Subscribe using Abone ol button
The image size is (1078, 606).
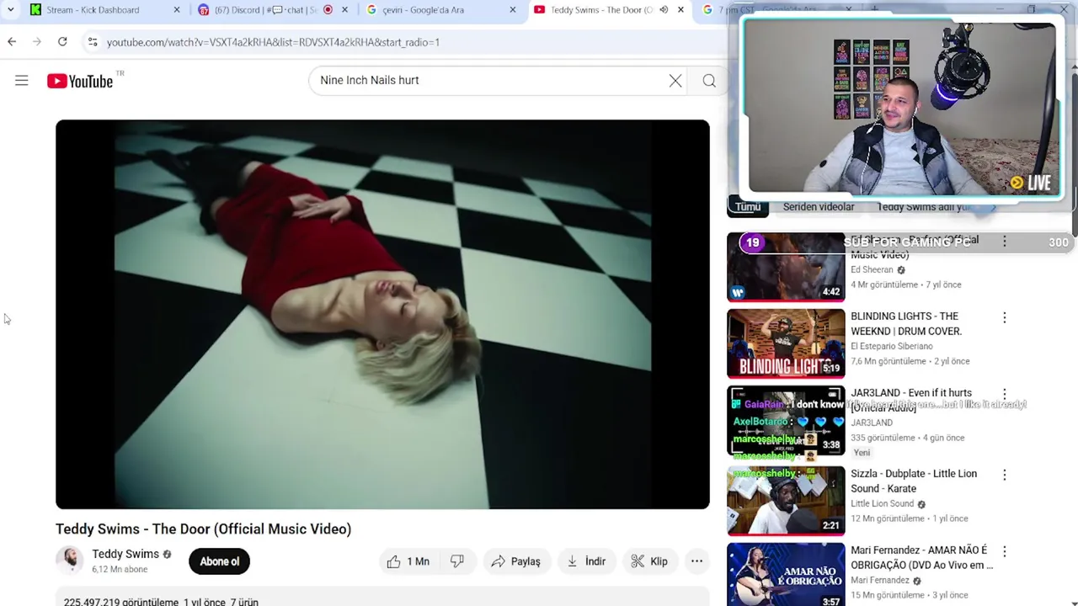coord(219,561)
